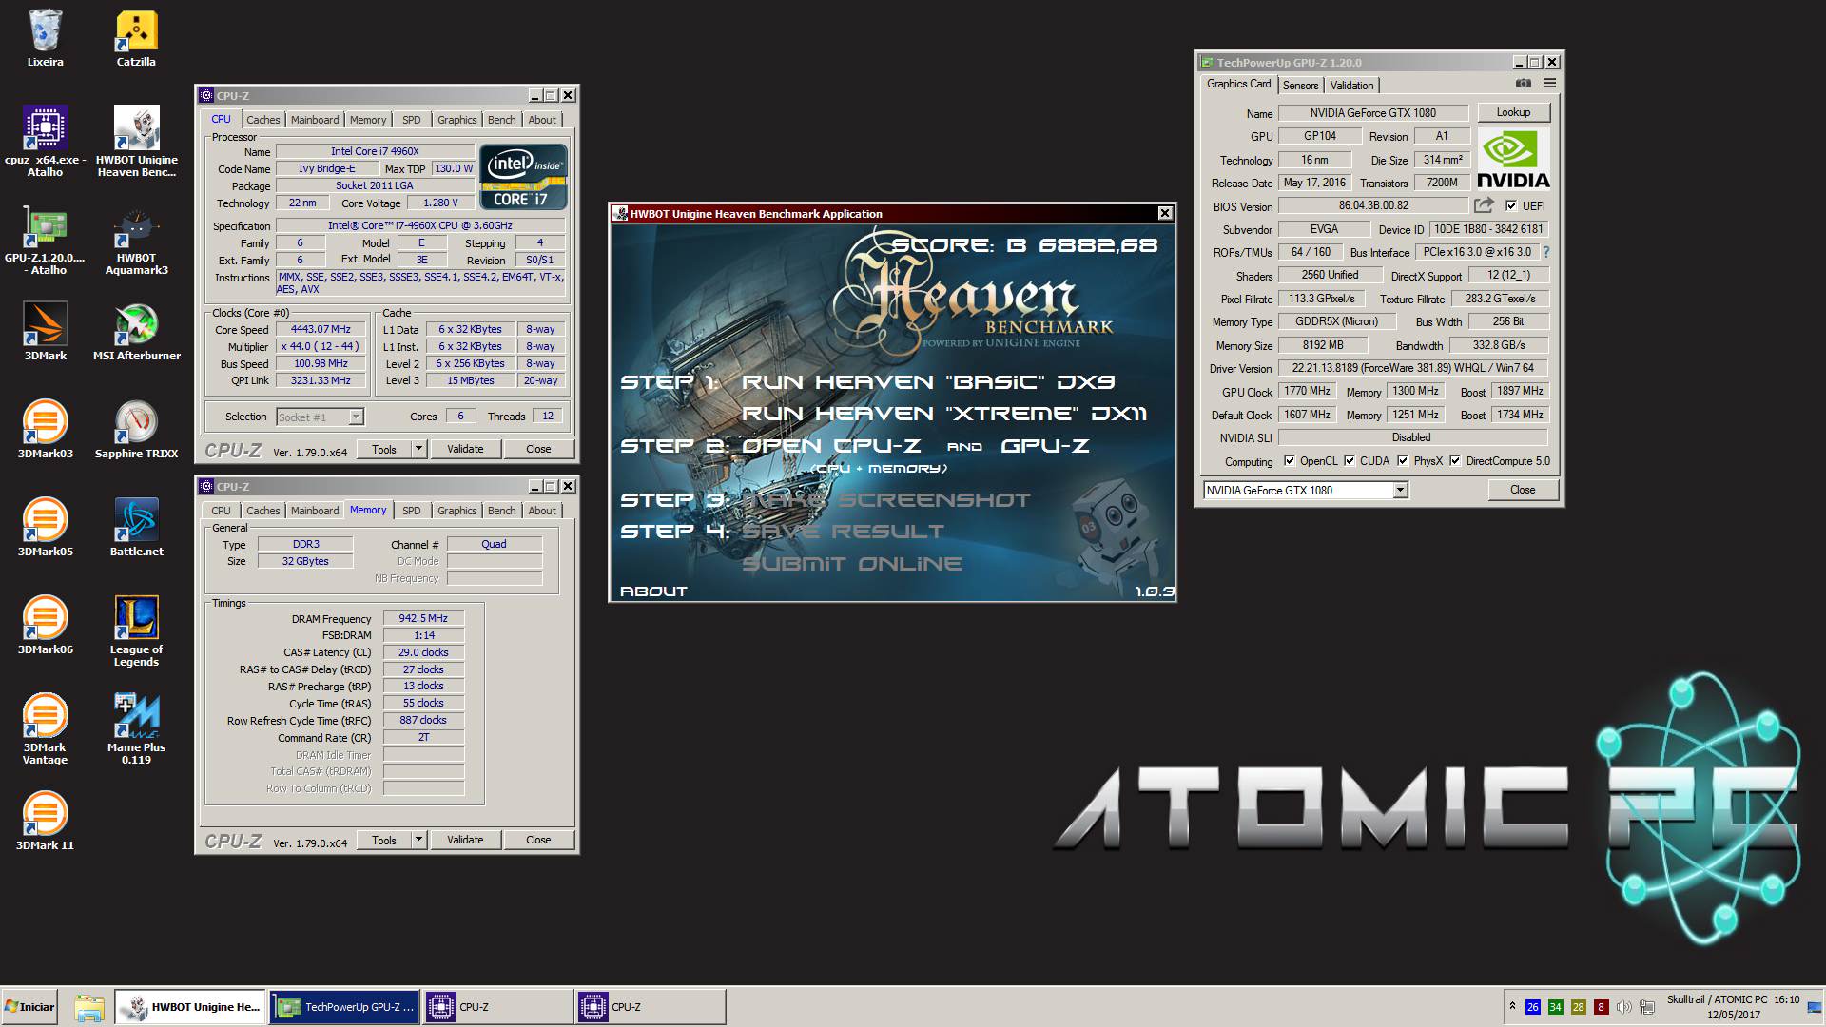1826x1027 pixels.
Task: Open 3DMark Vantage desktop shortcut
Action: (45, 728)
